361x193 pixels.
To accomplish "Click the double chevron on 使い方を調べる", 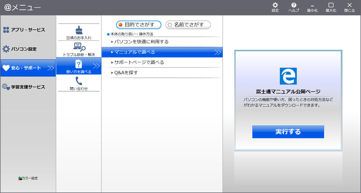I will [97, 66].
